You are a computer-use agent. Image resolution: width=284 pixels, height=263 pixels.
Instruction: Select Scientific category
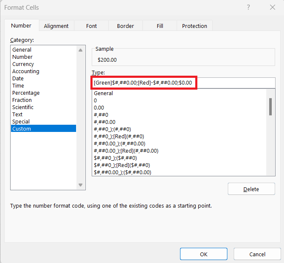pyautogui.click(x=44, y=107)
